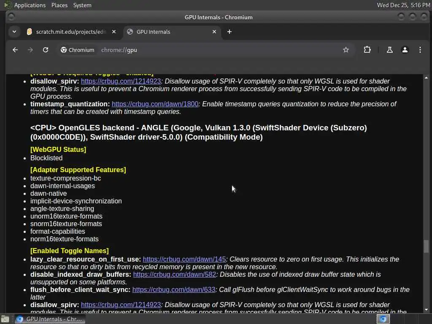Click the scrollbar up arrow
This screenshot has width=432, height=324.
coord(426,78)
